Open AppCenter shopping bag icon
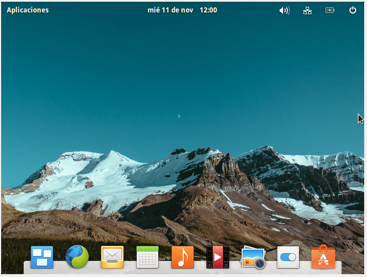 coord(323,257)
